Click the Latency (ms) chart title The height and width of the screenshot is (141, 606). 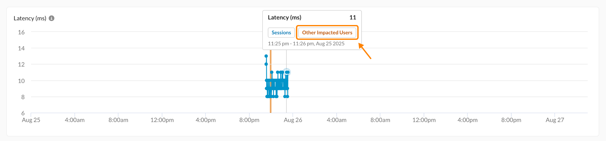click(30, 18)
